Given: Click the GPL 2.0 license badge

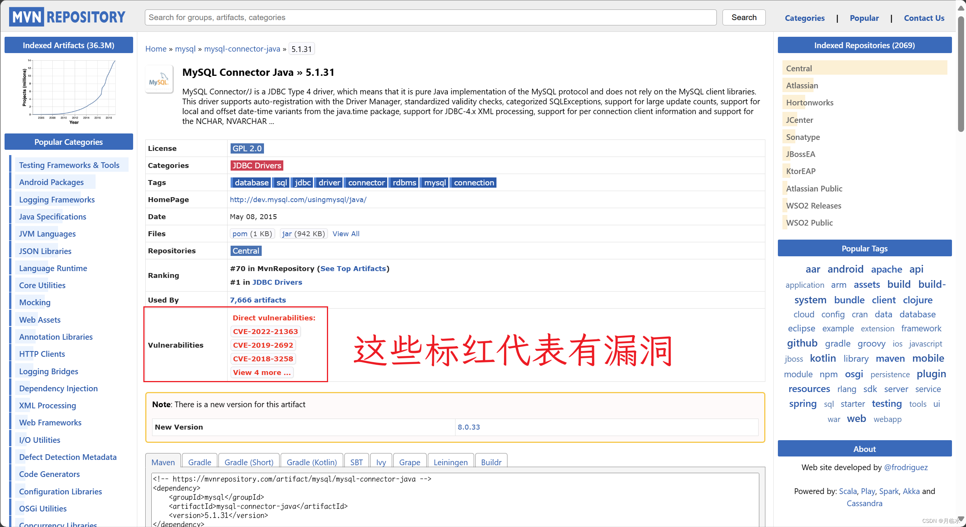Looking at the screenshot, I should click(x=247, y=149).
